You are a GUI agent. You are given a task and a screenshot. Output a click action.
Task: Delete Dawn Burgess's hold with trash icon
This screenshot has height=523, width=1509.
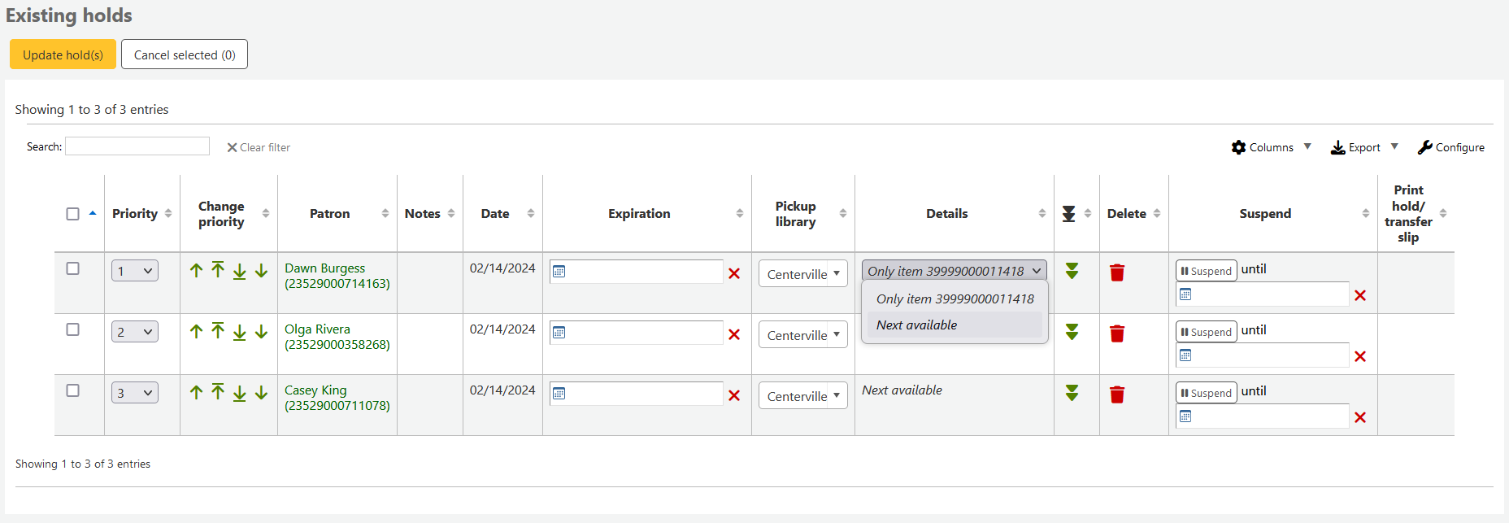(1117, 272)
